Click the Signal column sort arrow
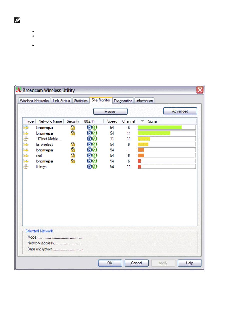Screen dimensions: 238x309 tap(143, 121)
